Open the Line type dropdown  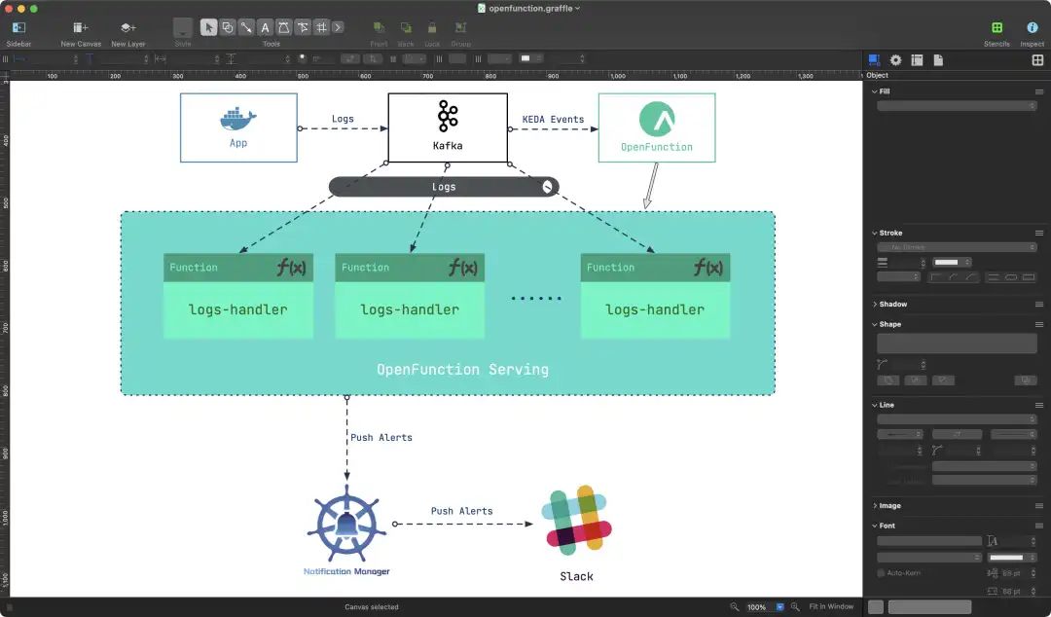pos(957,419)
